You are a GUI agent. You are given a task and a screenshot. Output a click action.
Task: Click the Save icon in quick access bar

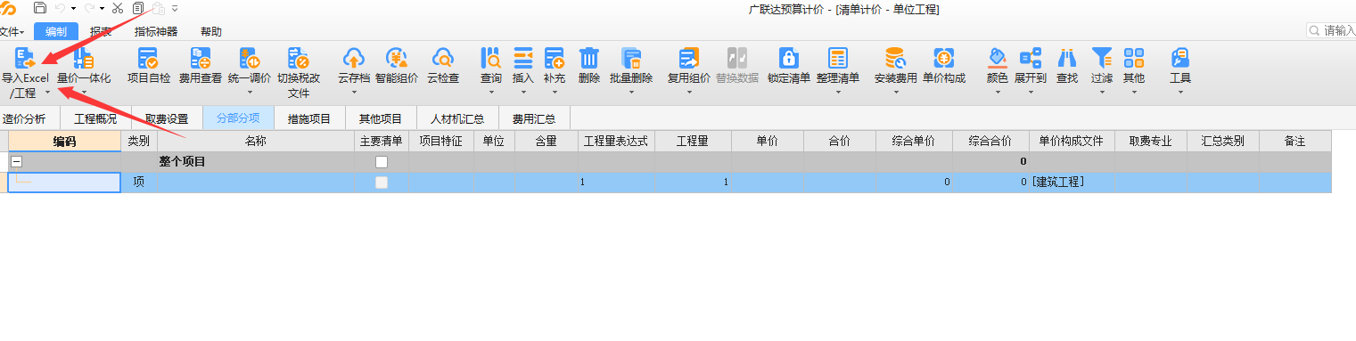pyautogui.click(x=39, y=8)
